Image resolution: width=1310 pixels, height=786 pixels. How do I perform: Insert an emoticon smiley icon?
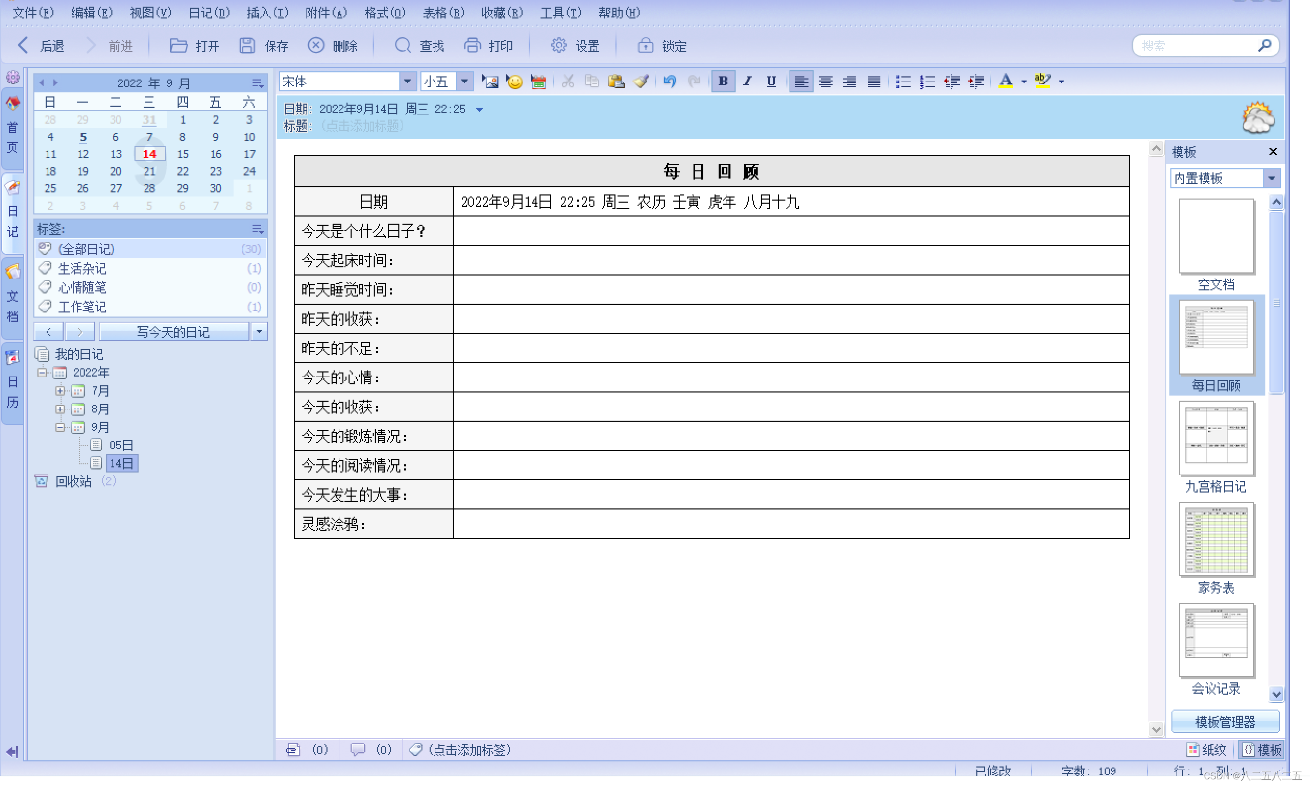[513, 82]
